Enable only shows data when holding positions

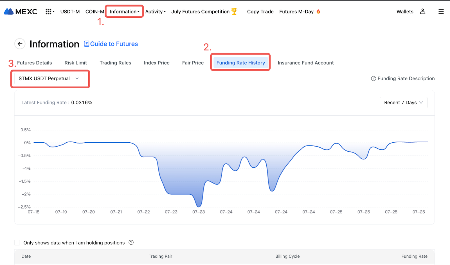click(x=17, y=242)
